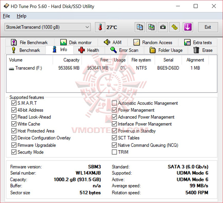Toggle the S.M.A.R.T checkbox
Screen dimensions: 223x203
(14, 103)
